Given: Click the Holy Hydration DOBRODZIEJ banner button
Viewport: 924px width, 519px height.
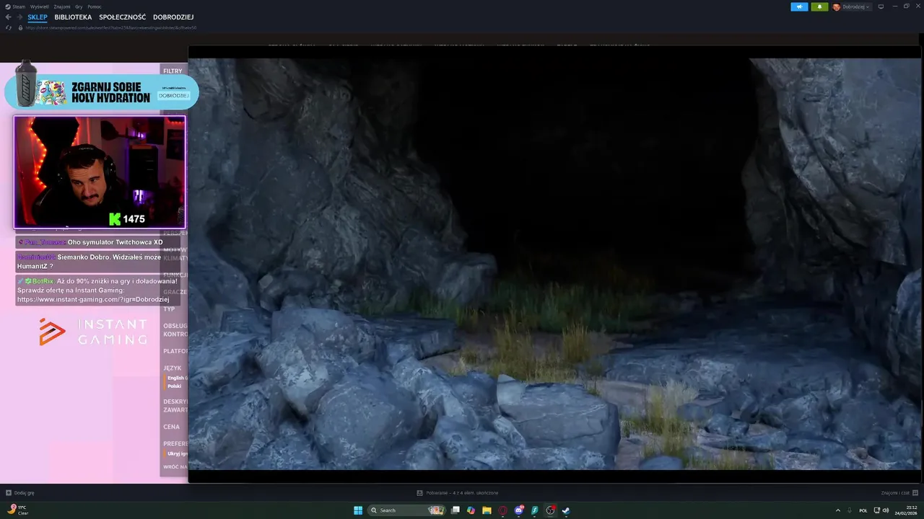Looking at the screenshot, I should coord(173,95).
